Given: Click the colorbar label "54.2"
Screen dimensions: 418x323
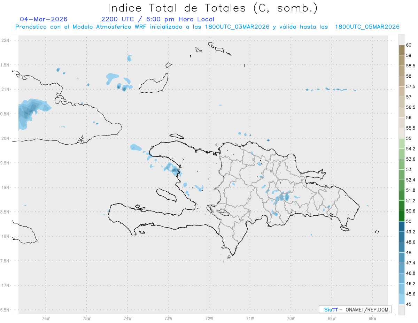Looking at the screenshot, I should point(410,149).
